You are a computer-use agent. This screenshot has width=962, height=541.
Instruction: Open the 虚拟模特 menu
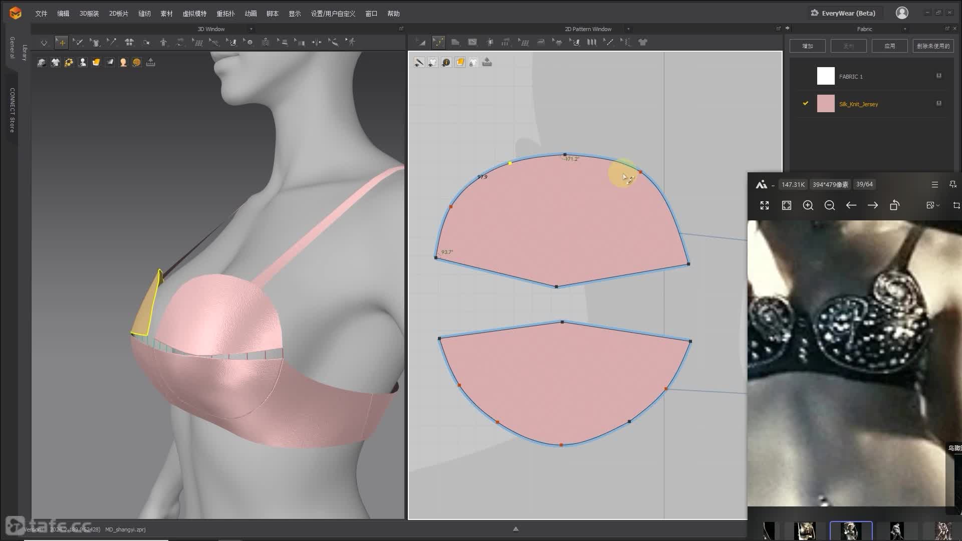(x=194, y=14)
